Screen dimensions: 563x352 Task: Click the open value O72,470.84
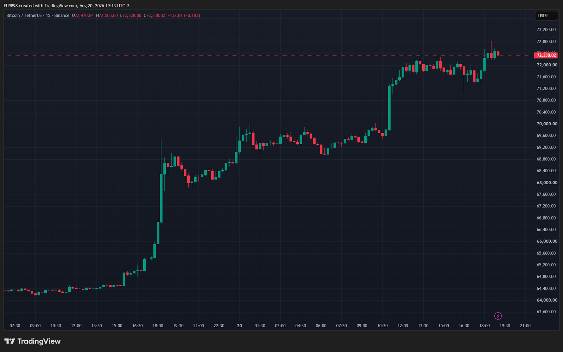point(83,16)
